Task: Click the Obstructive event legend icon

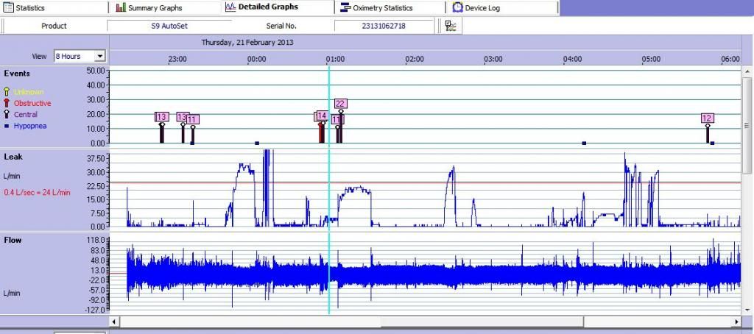Action: (7, 103)
